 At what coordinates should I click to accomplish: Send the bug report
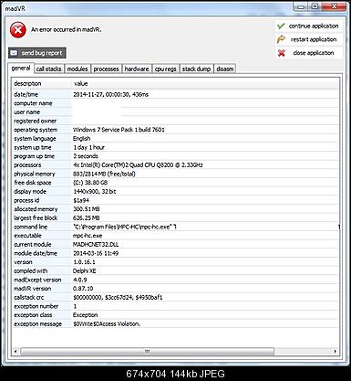pyautogui.click(x=37, y=53)
